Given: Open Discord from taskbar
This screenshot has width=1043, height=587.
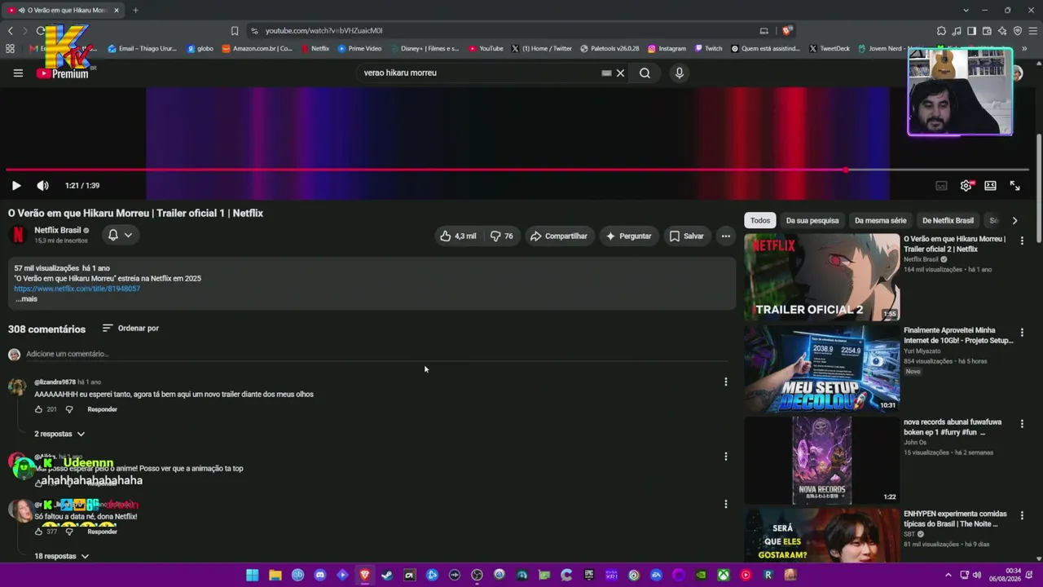Looking at the screenshot, I should (320, 575).
